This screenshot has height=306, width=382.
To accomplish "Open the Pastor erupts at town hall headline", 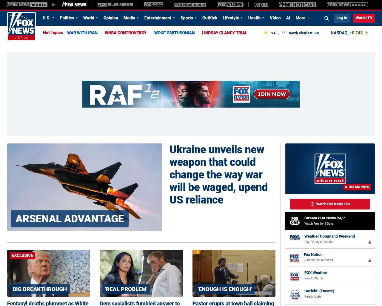I will pyautogui.click(x=233, y=303).
